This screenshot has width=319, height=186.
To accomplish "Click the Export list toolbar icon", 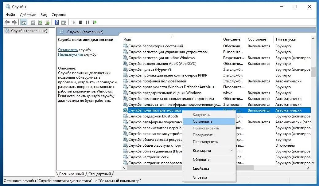I will pos(47,22).
